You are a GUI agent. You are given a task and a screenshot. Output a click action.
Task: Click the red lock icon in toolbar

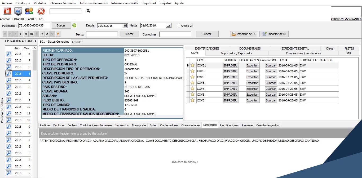click(x=7, y=11)
